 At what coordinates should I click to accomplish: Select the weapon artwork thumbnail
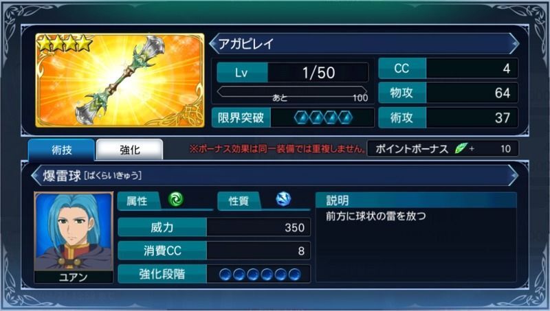[120, 80]
